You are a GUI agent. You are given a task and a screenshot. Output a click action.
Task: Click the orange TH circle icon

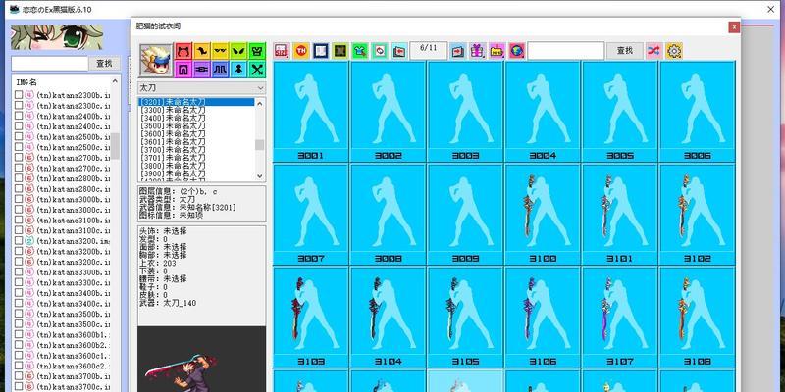coord(301,51)
